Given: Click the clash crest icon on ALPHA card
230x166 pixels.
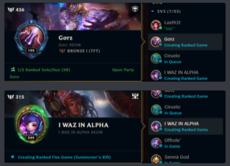Looking at the screenshot, I should click(135, 96).
